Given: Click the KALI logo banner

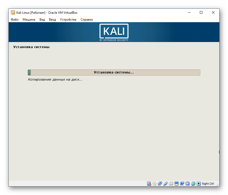Looking at the screenshot, I should pos(114,32).
